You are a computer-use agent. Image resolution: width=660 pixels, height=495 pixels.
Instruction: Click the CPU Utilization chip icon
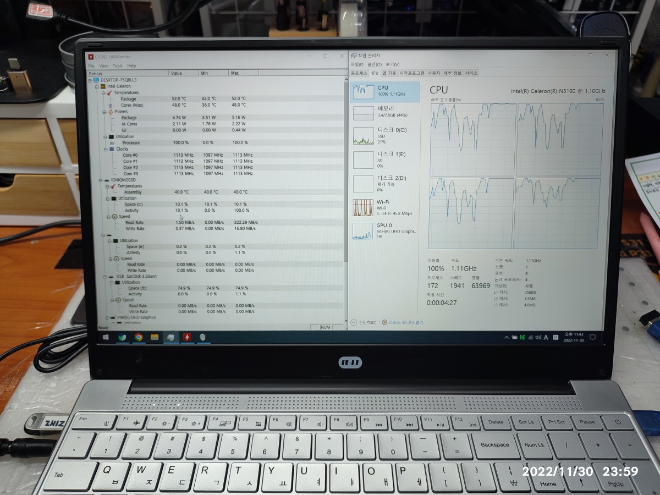point(112,136)
